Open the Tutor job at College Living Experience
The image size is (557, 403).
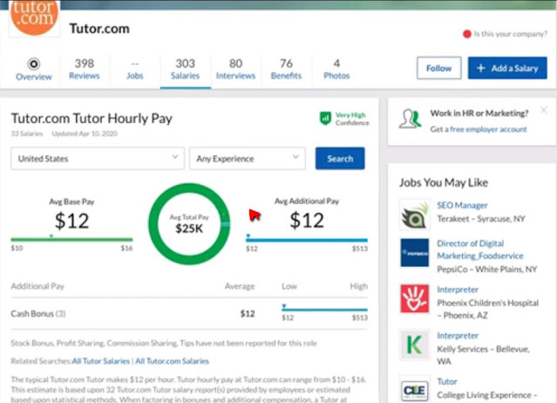pos(447,381)
